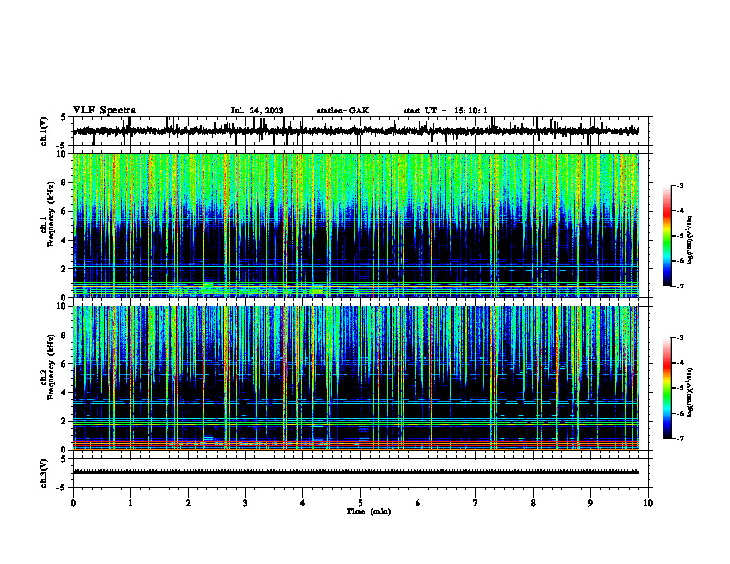The image size is (730, 564).
Task: Click the time axis tick label "10"
Action: [648, 503]
